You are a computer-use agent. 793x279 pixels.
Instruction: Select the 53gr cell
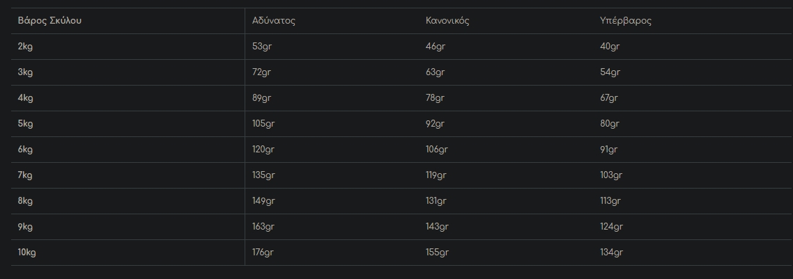pyautogui.click(x=262, y=47)
